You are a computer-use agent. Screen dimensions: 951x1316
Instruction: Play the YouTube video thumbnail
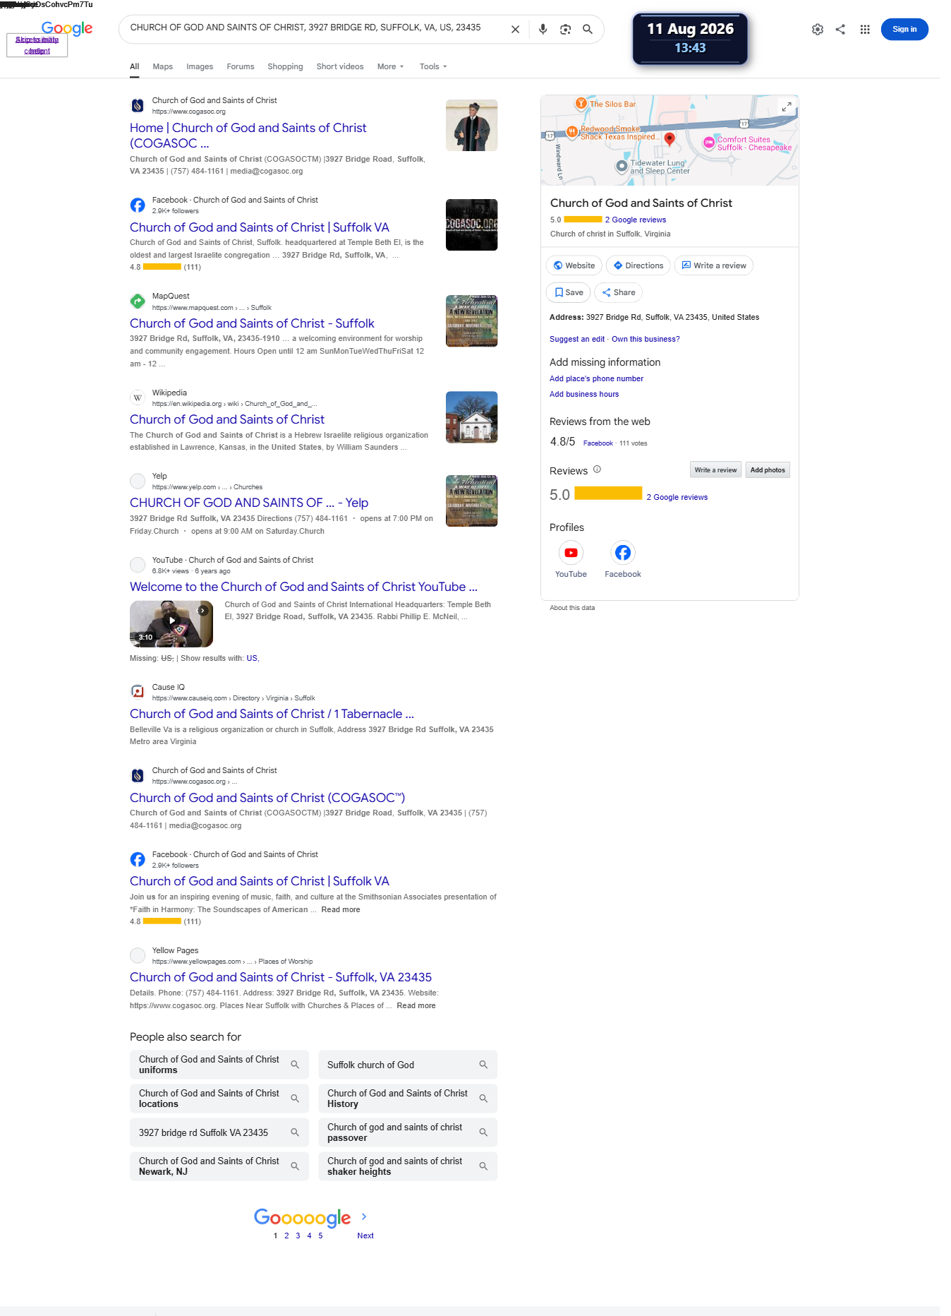tap(171, 624)
